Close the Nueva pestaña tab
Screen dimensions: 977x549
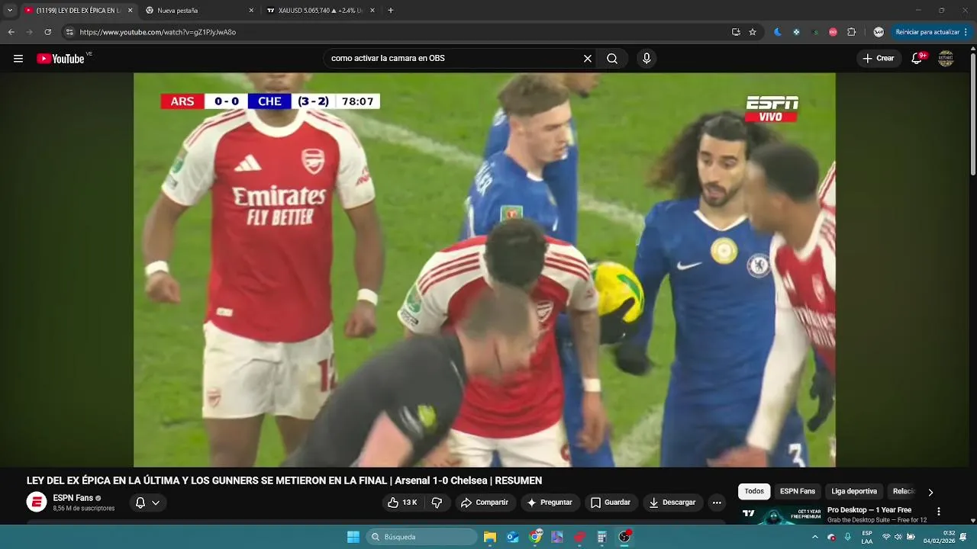[x=251, y=11]
